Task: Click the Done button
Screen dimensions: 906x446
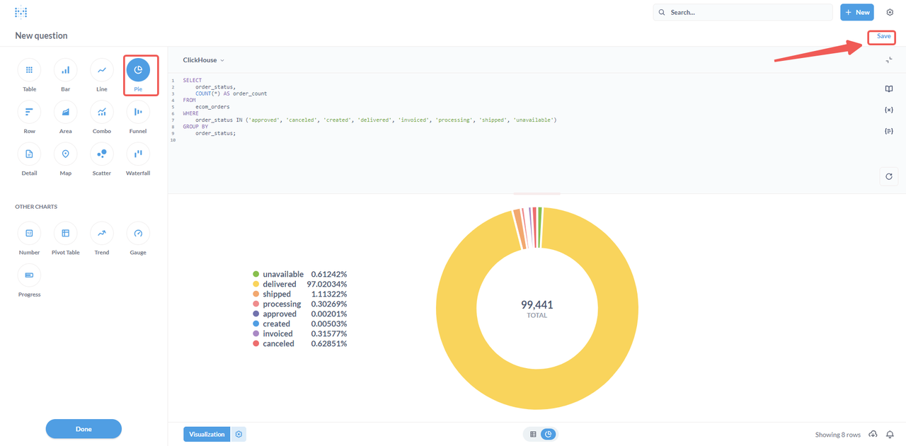Action: (x=84, y=429)
